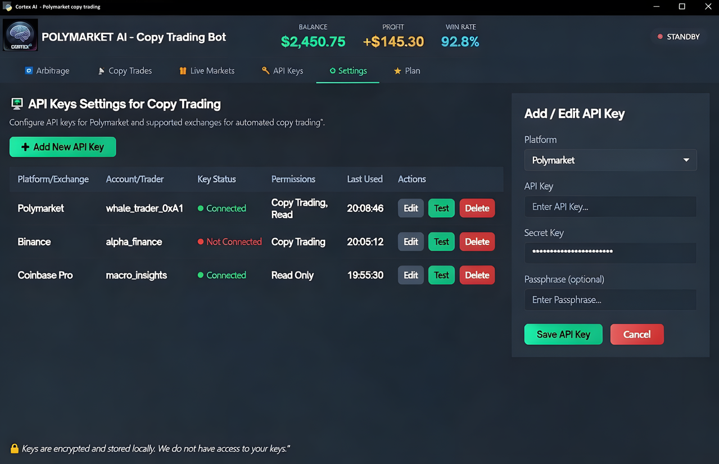Viewport: 719px width, 464px height.
Task: Expand the Platform dropdown
Action: (x=611, y=160)
